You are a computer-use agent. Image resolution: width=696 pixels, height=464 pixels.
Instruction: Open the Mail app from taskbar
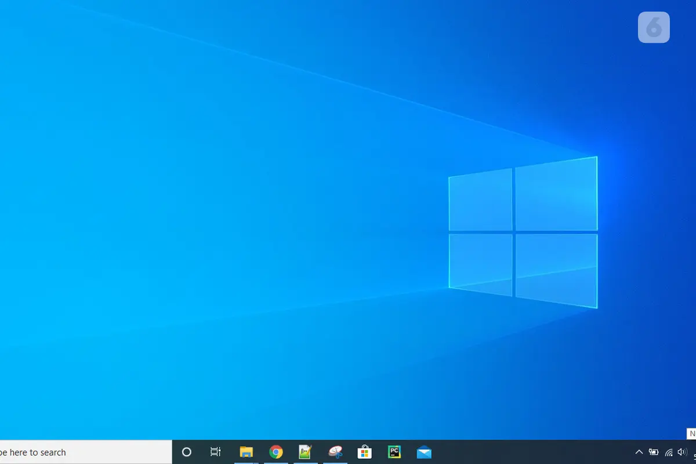click(x=424, y=452)
